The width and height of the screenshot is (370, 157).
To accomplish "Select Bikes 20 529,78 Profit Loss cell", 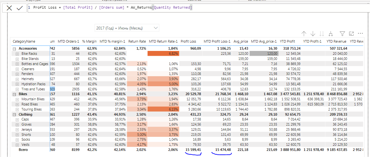I will click(193, 94).
